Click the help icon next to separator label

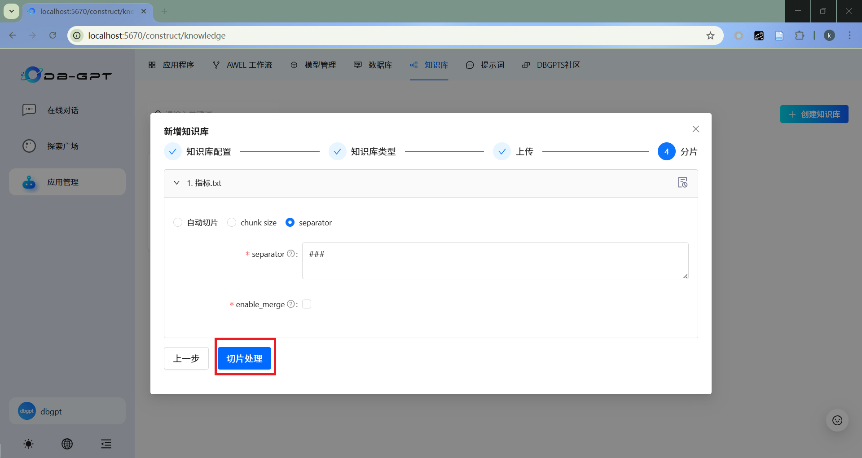click(x=290, y=254)
